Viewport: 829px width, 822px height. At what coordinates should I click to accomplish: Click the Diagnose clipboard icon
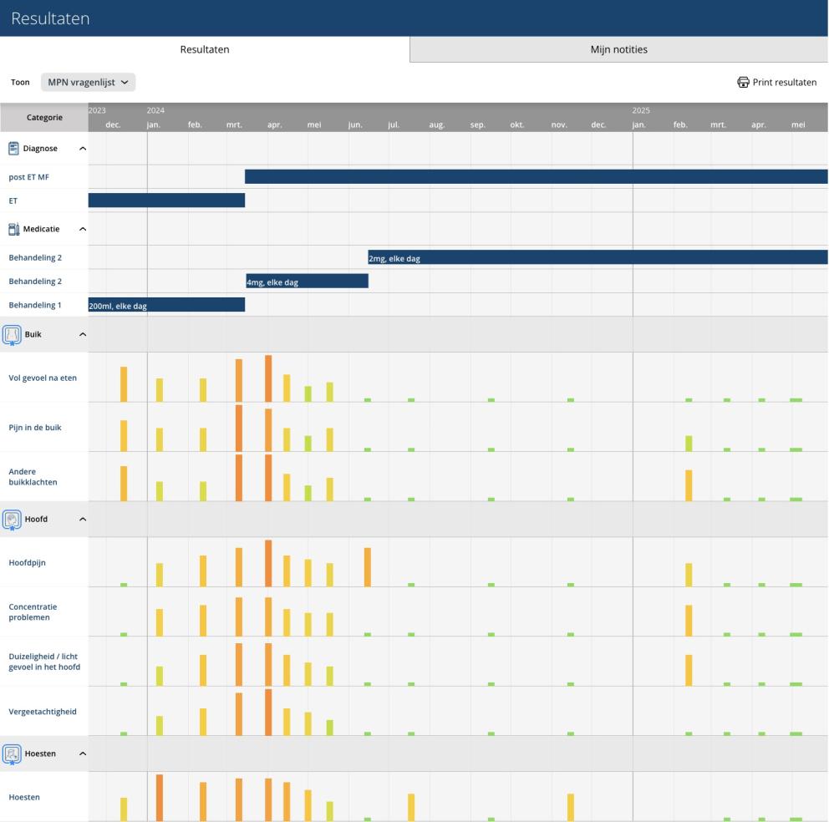tap(13, 149)
